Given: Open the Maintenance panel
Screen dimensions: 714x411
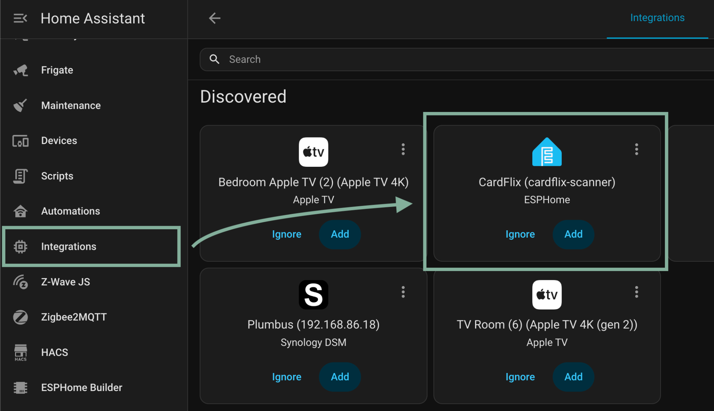Looking at the screenshot, I should [x=71, y=105].
